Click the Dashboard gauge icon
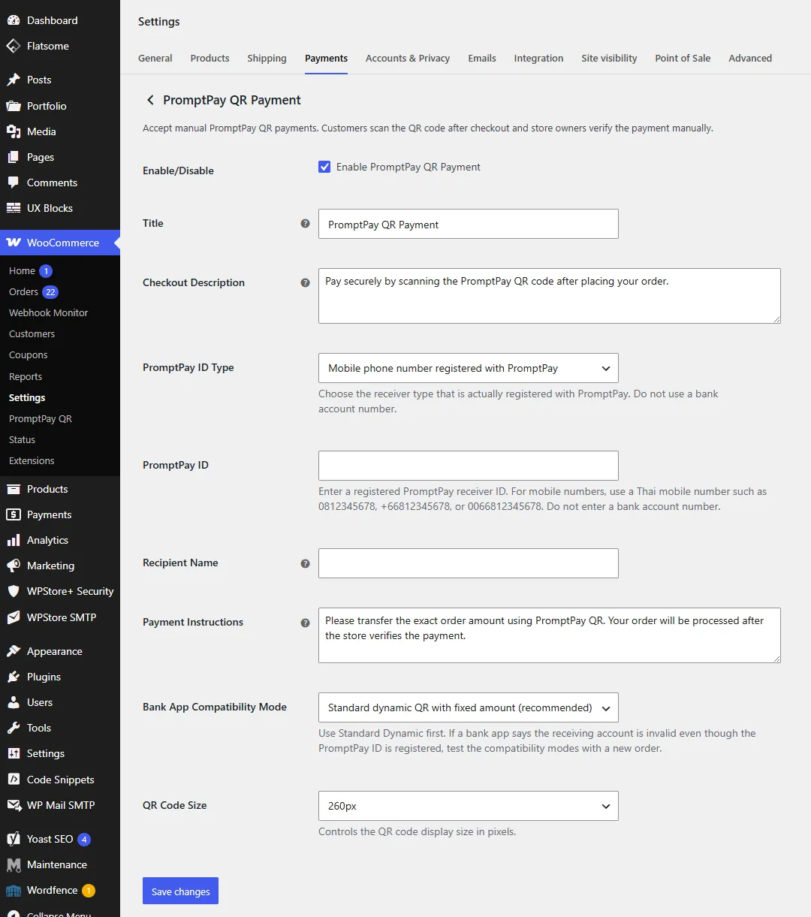This screenshot has height=917, width=811. click(14, 20)
